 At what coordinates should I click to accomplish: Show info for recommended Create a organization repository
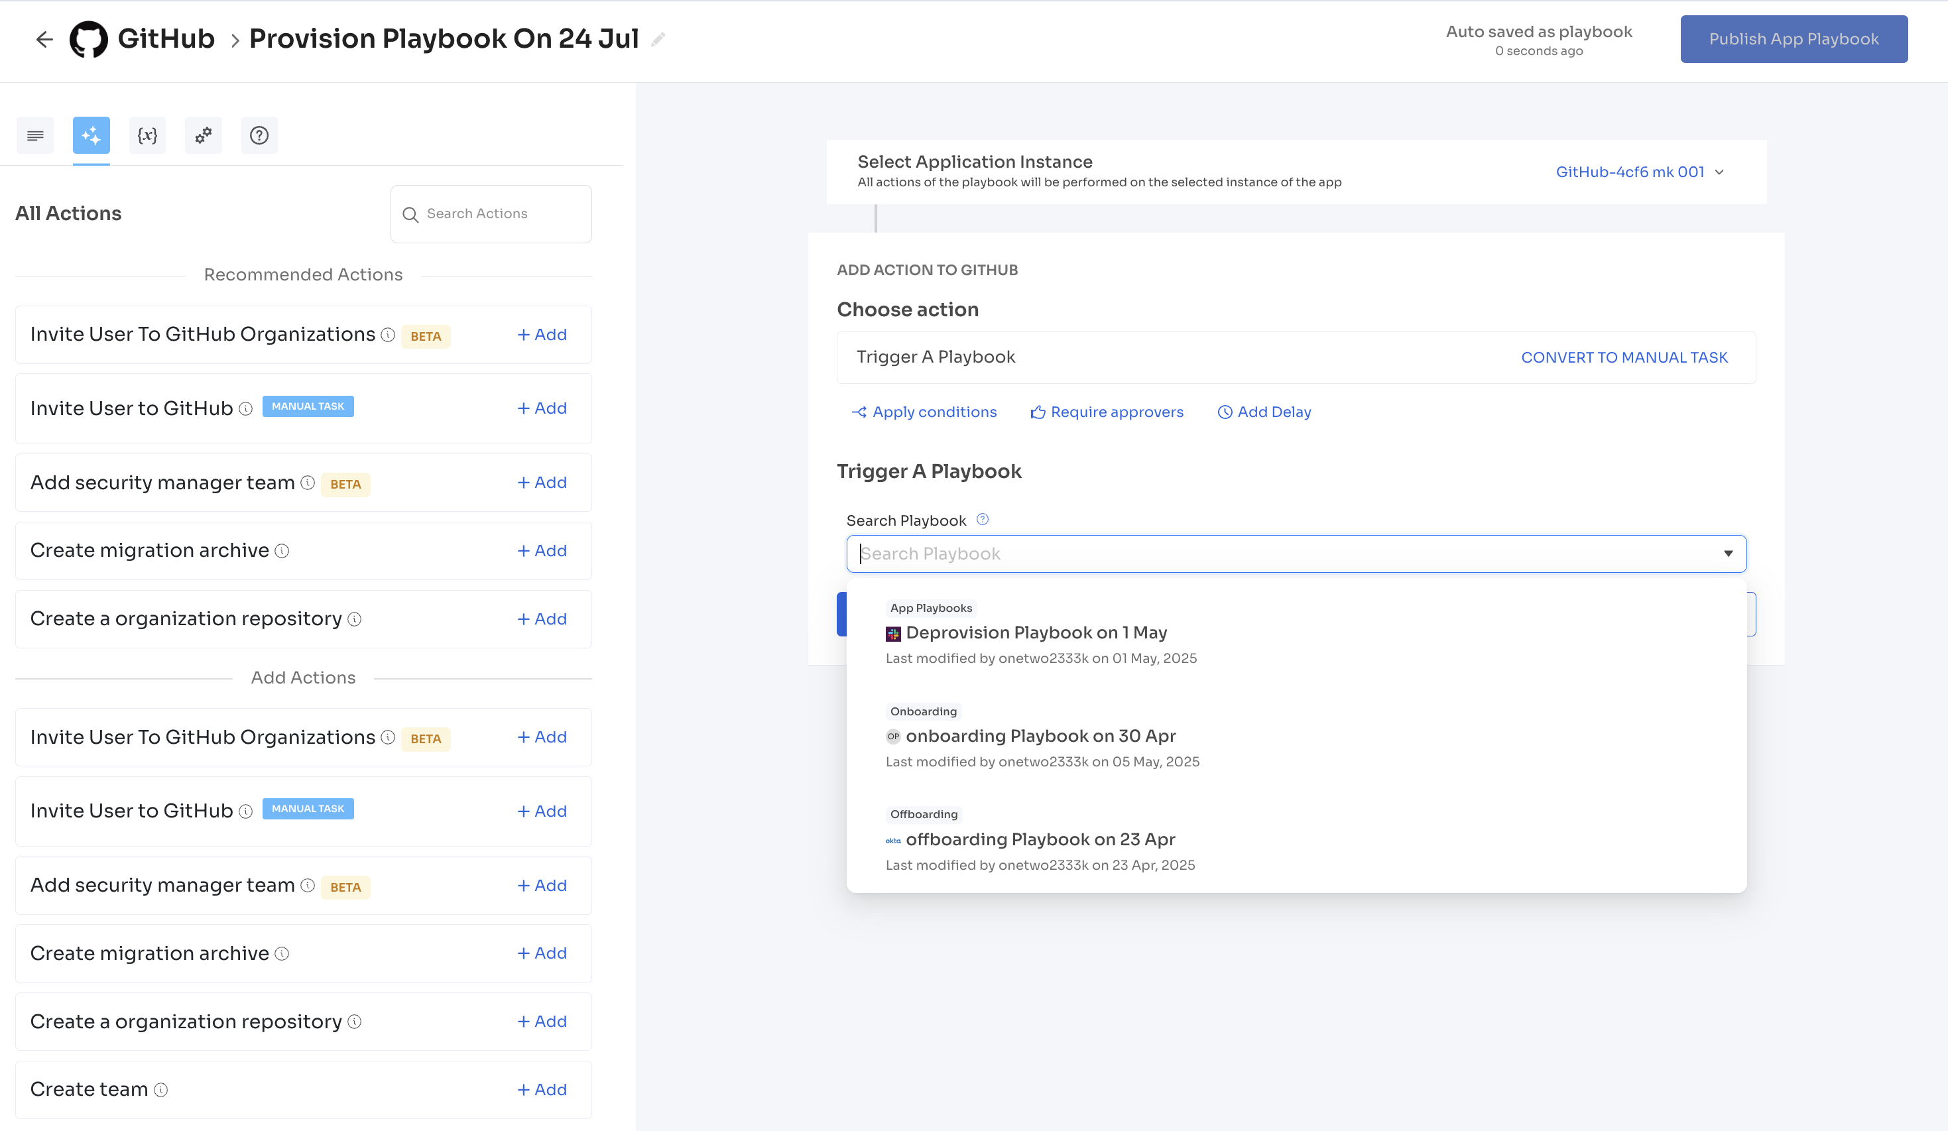click(355, 619)
